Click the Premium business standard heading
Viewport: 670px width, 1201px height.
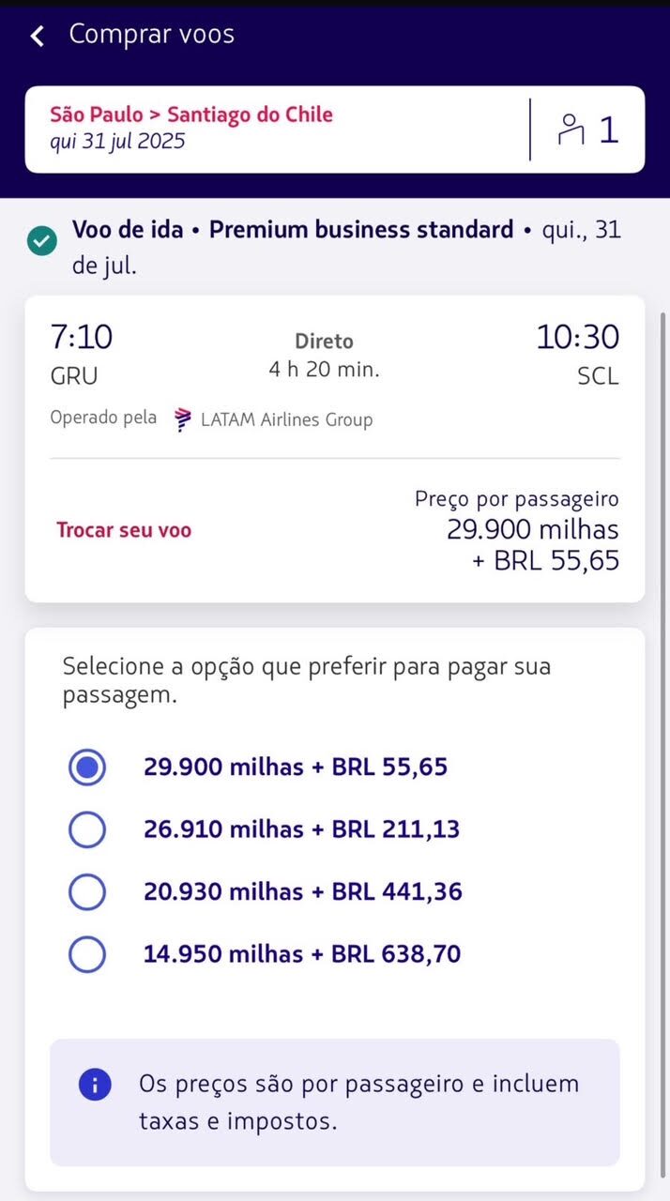[361, 230]
